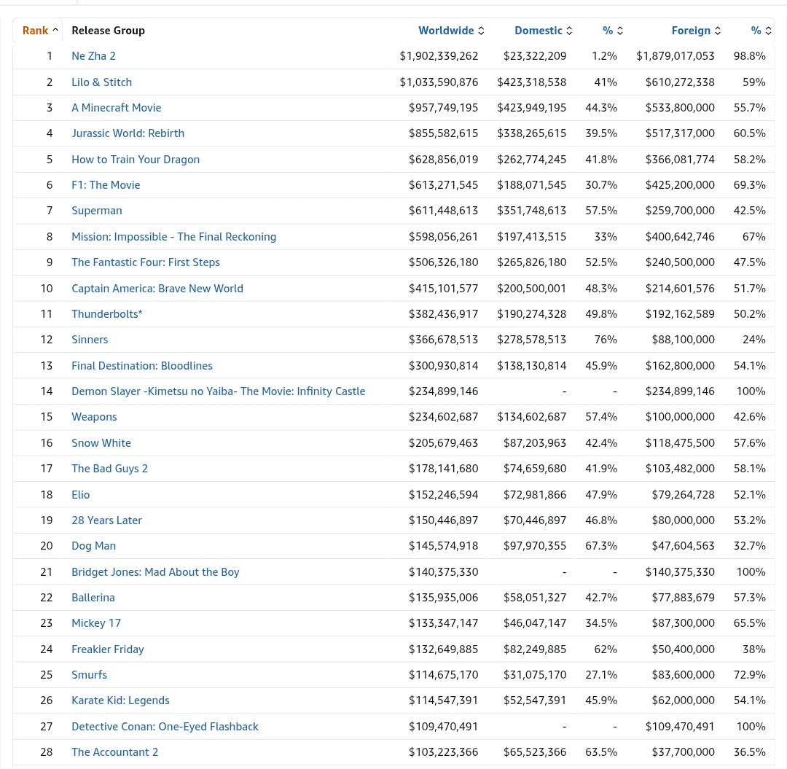Select worldwide gross $855,582,615
The width and height of the screenshot is (787, 769).
443,133
